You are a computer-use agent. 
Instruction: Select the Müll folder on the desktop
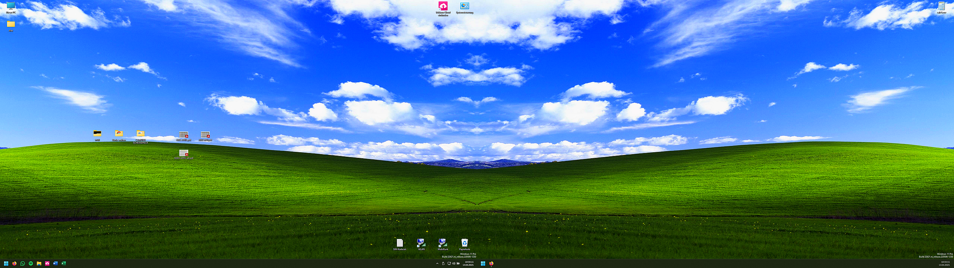97,135
